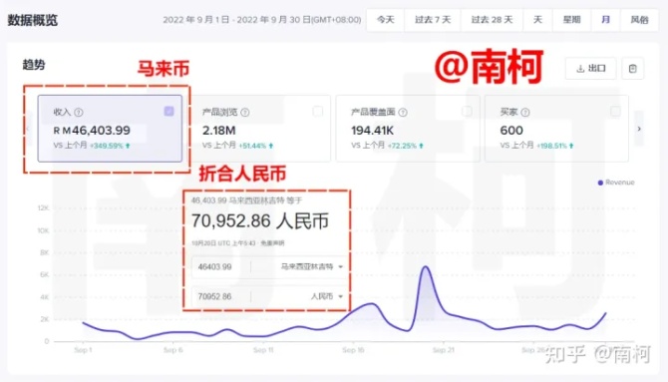Click the Sep 16 axis label
668x382 pixels.
click(353, 350)
